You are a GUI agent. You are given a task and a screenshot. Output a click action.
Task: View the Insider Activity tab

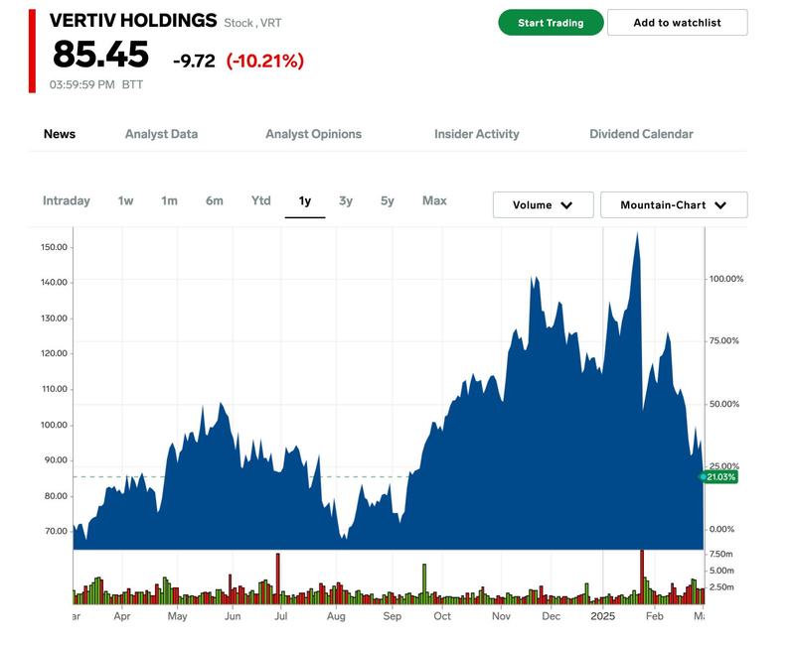[476, 134]
